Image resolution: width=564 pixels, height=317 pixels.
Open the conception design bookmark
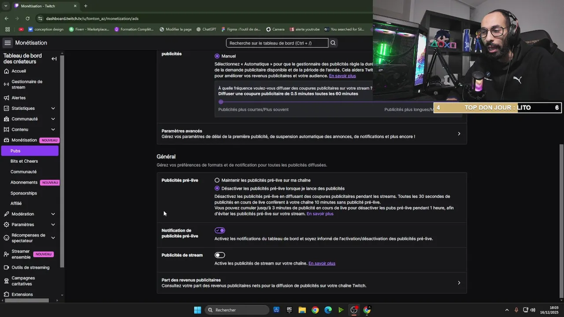(46, 29)
